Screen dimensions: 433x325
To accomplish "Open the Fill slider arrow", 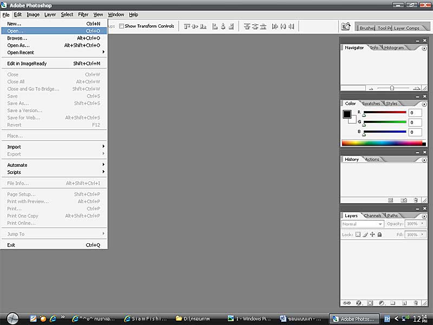I will tap(423, 235).
